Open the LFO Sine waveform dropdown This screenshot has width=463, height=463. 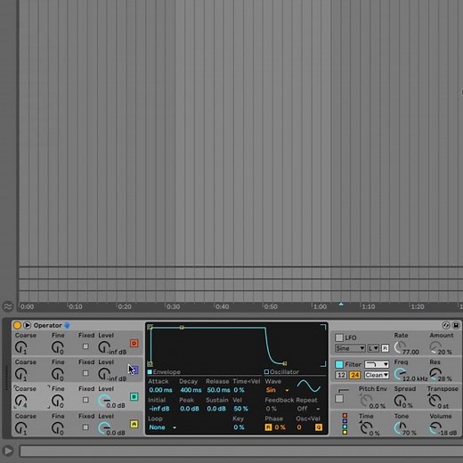pos(350,348)
